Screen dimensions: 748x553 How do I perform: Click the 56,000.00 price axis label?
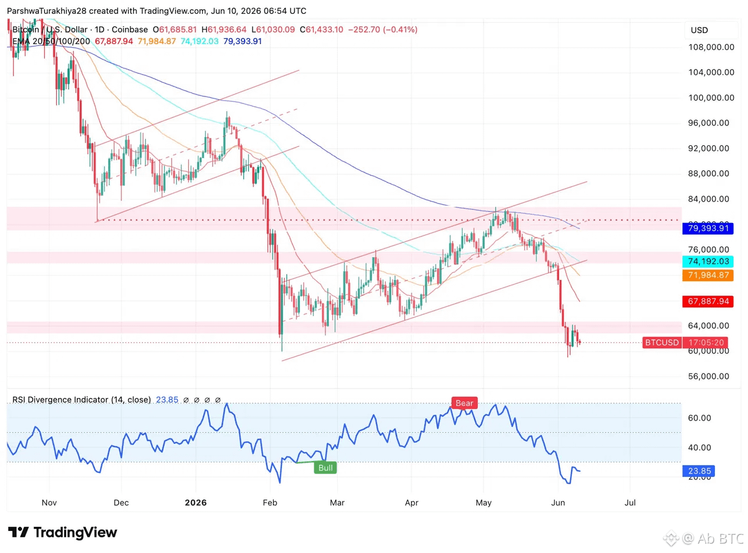[708, 376]
